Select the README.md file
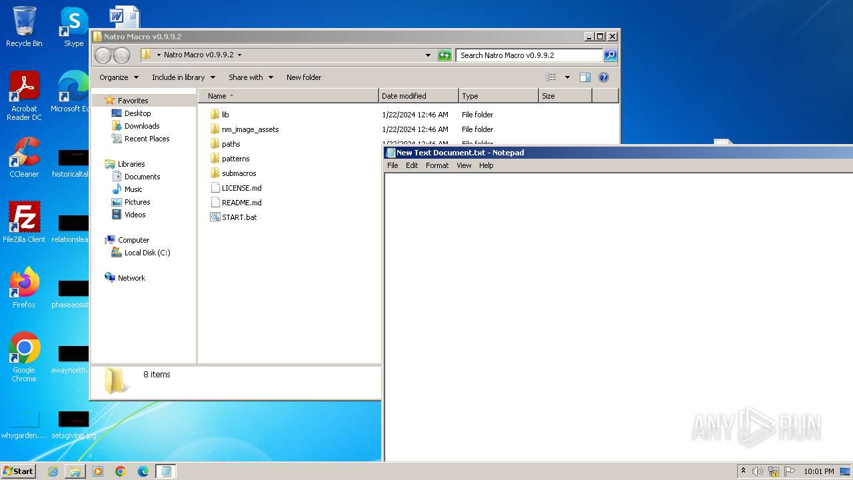 click(235, 203)
